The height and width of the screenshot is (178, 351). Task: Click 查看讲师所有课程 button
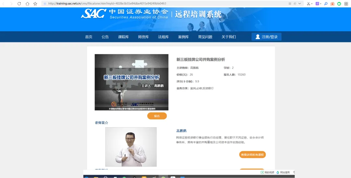click(x=252, y=155)
